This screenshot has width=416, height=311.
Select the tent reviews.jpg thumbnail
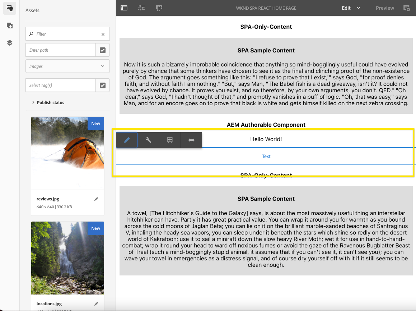(x=67, y=153)
